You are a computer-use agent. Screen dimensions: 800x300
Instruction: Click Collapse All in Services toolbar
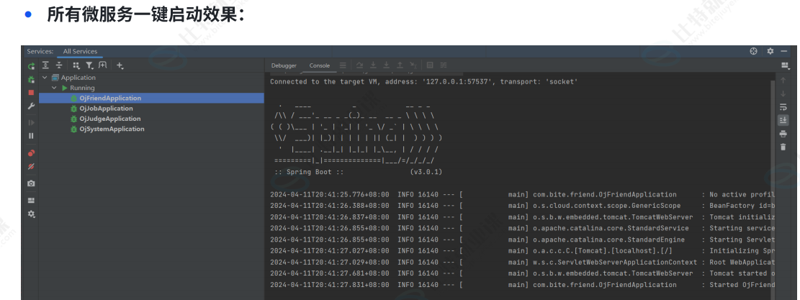(x=59, y=65)
